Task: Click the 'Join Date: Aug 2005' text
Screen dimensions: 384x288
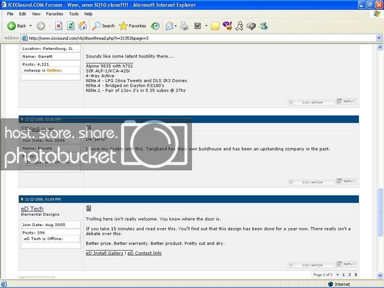Action: coord(44,225)
